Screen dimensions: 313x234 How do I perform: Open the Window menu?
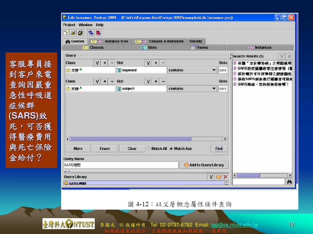click(x=86, y=25)
